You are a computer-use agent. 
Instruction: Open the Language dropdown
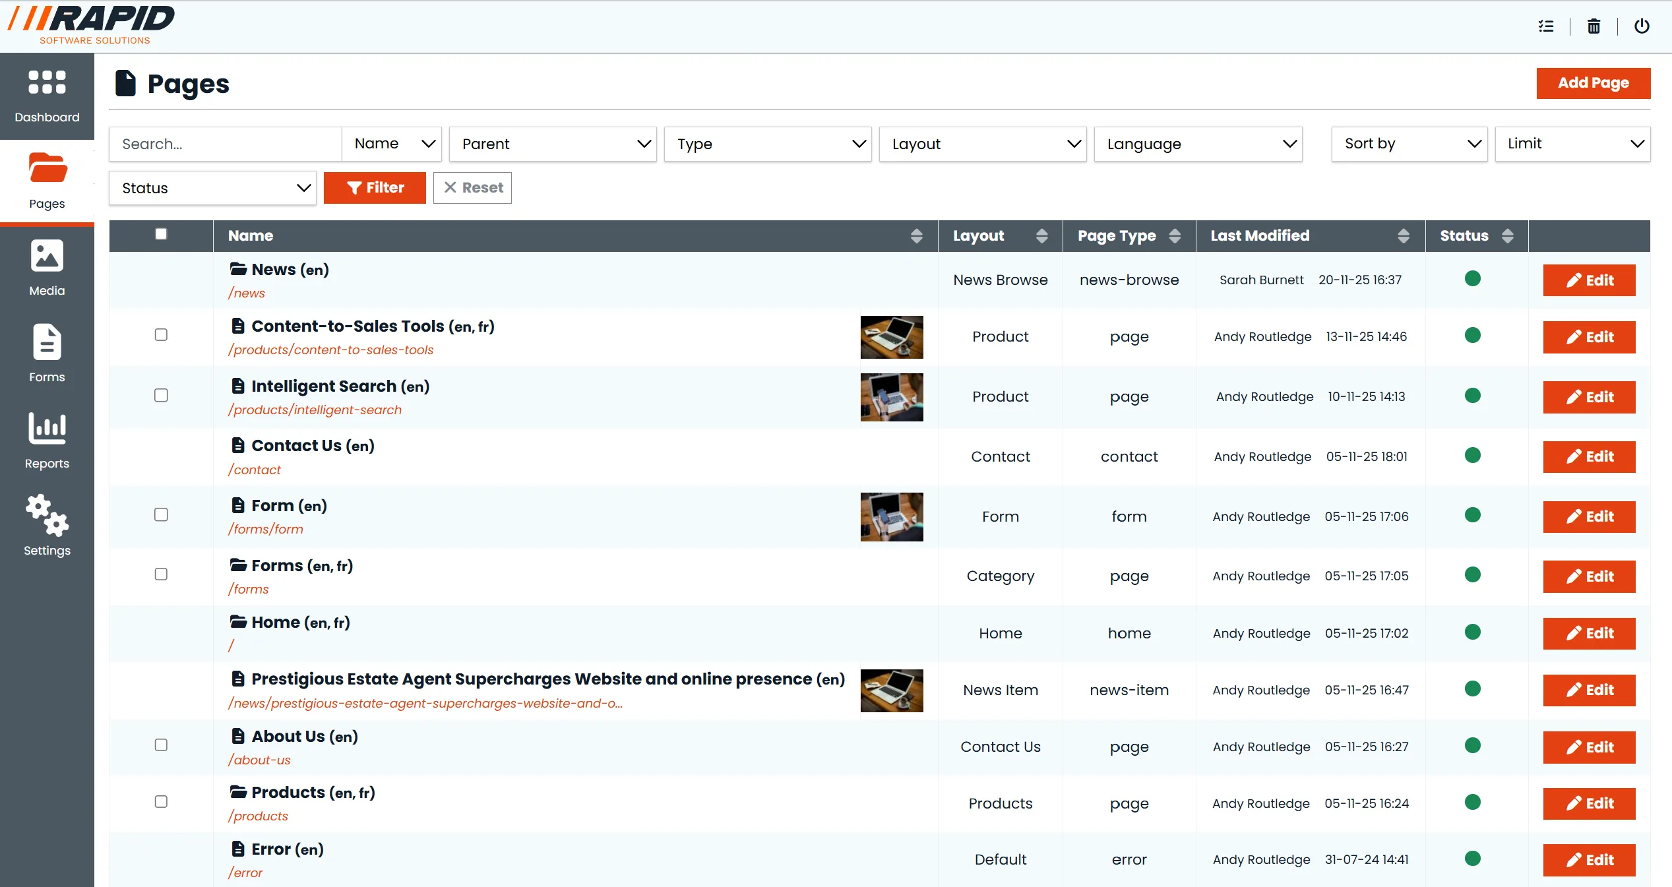[x=1198, y=144]
